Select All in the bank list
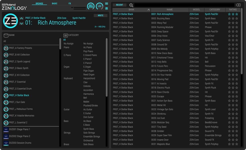Viewport: 246px width, 150px height. pyautogui.click(x=5, y=41)
